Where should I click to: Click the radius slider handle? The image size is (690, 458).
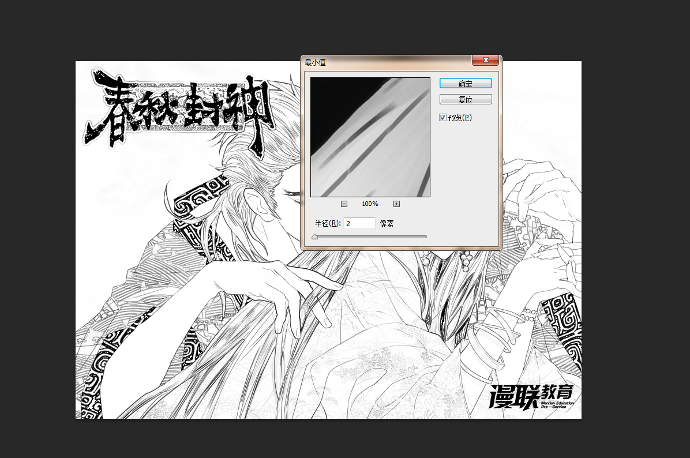point(314,236)
